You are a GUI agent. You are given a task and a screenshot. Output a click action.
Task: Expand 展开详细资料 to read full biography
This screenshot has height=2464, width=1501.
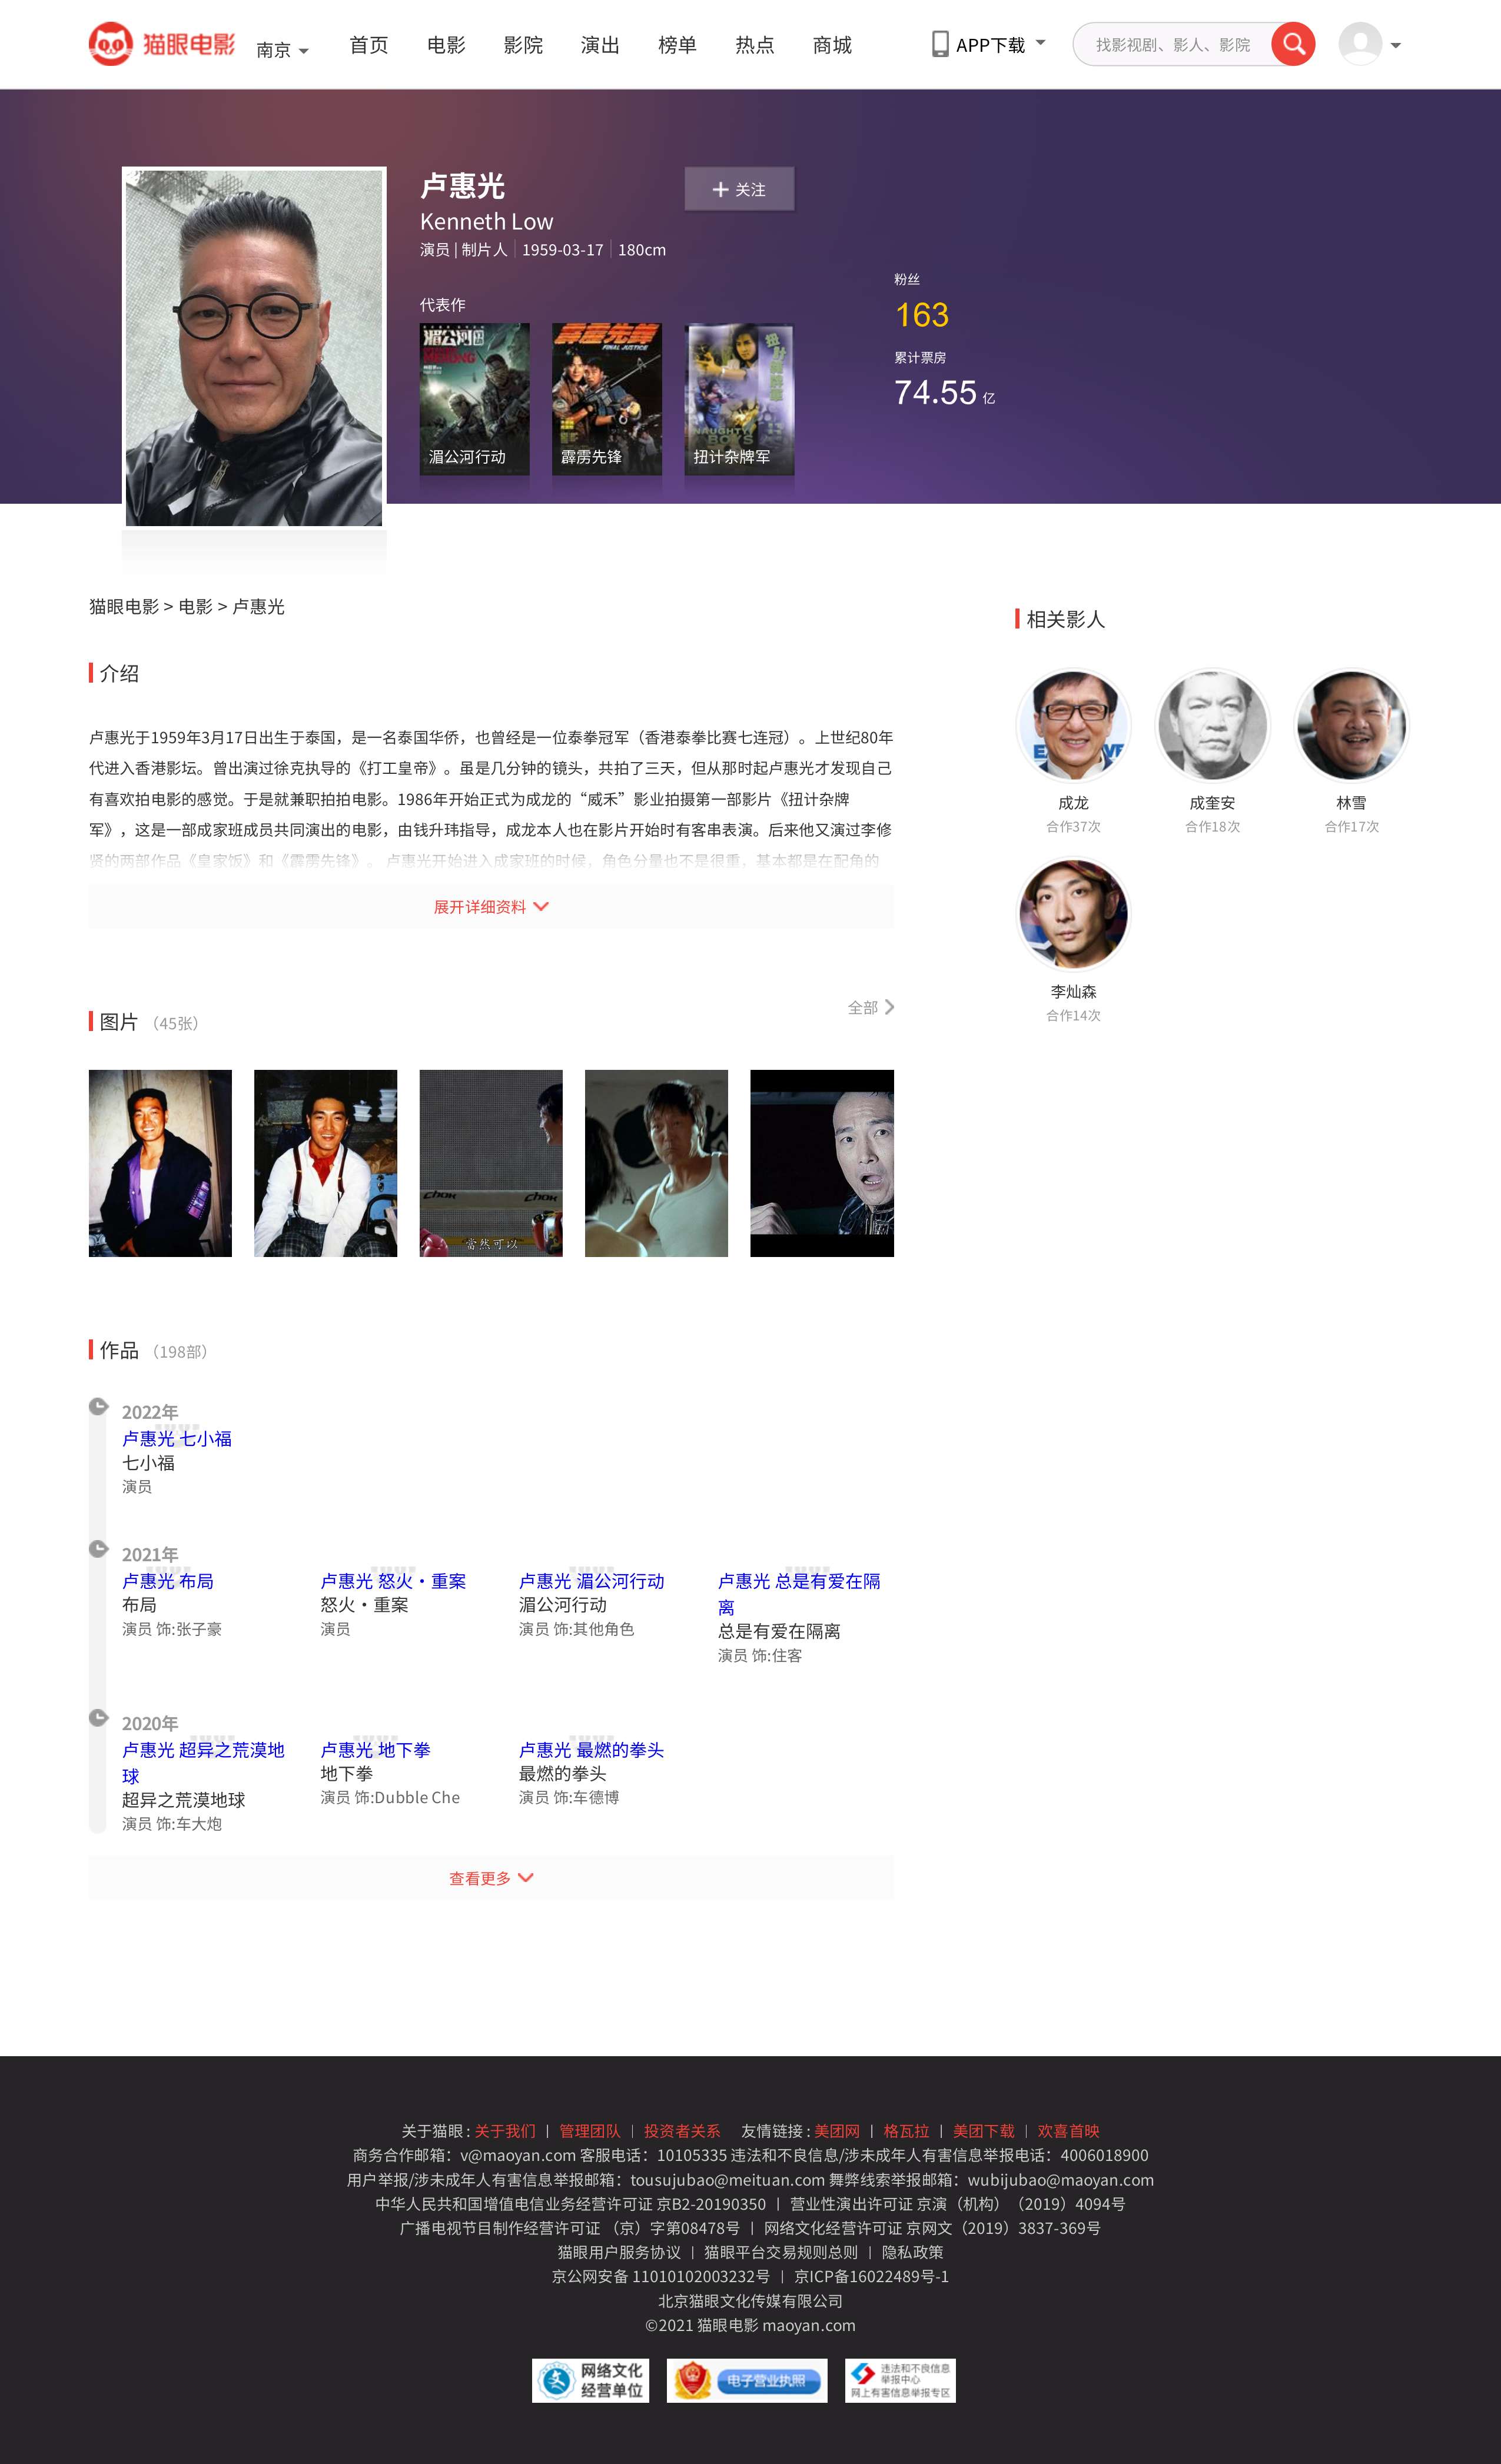tap(490, 906)
